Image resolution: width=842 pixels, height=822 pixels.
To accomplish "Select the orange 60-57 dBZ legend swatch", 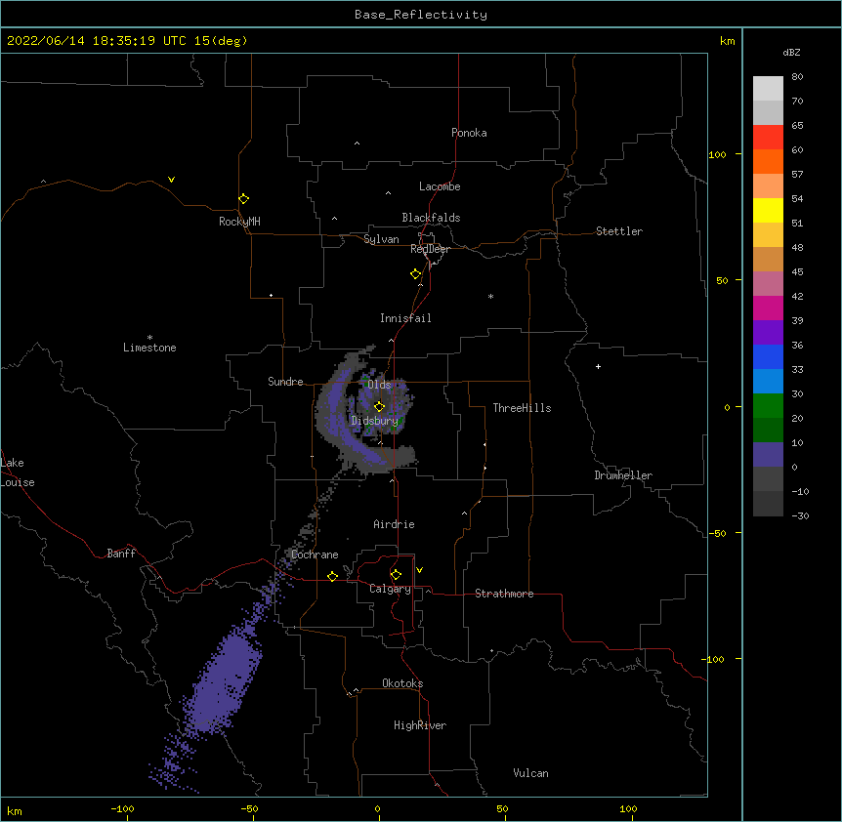I will (x=768, y=161).
